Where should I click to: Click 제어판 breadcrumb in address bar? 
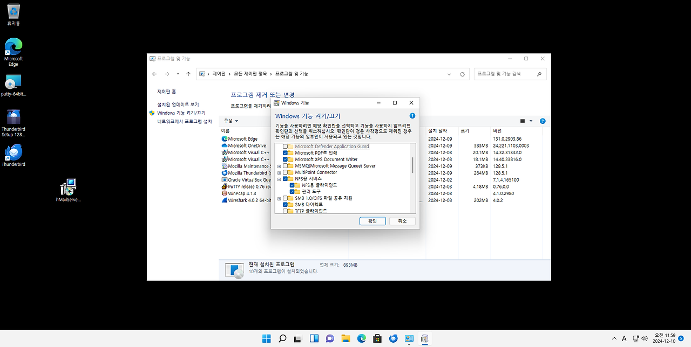tap(219, 74)
